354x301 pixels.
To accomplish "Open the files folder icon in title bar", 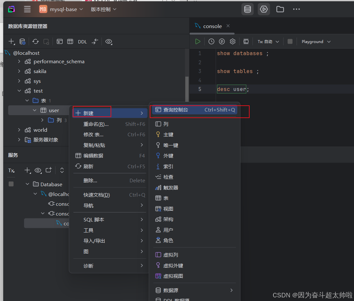I will (x=280, y=9).
